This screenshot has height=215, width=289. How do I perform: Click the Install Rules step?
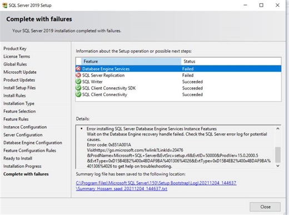point(14,96)
